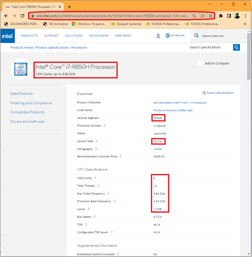This screenshot has width=252, height=257.
Task: Go back to the previous page
Action: (6, 16)
